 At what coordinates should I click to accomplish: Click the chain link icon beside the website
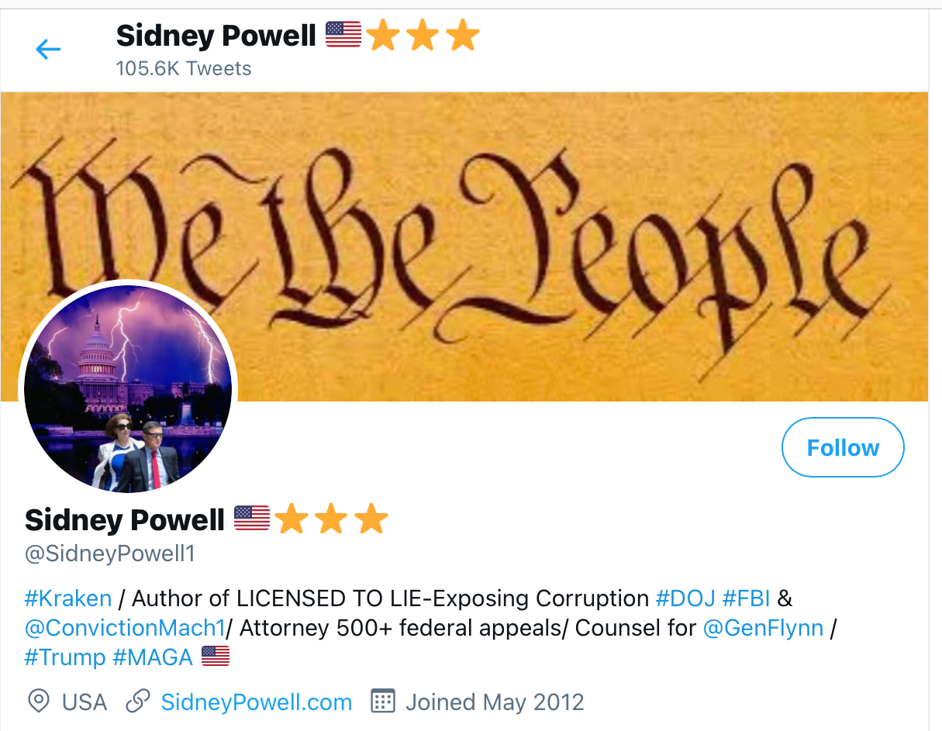point(137,702)
